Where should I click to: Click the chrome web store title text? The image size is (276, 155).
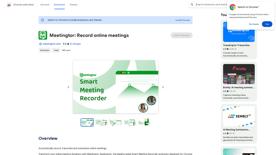[x=23, y=5]
